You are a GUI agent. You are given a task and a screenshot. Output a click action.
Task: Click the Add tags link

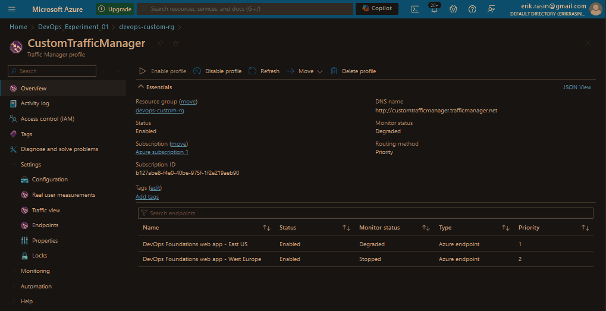147,197
